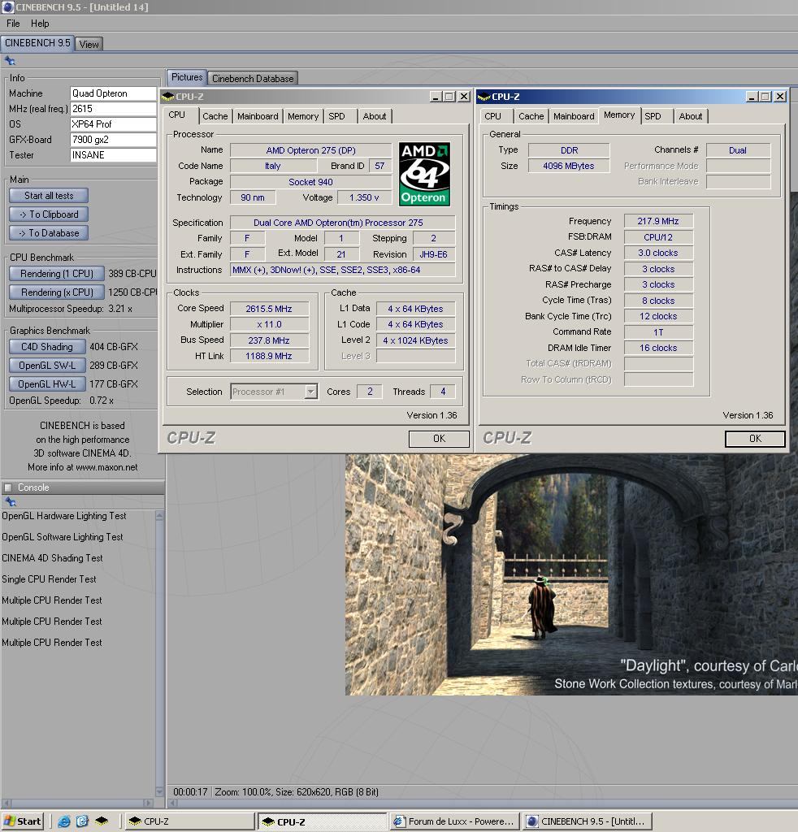Click the OS input field
This screenshot has height=832, width=798.
pyautogui.click(x=113, y=124)
